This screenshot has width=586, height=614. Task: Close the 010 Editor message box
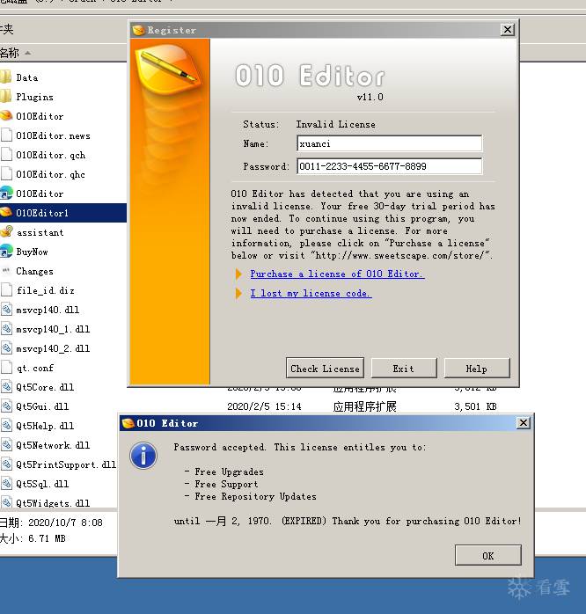524,423
